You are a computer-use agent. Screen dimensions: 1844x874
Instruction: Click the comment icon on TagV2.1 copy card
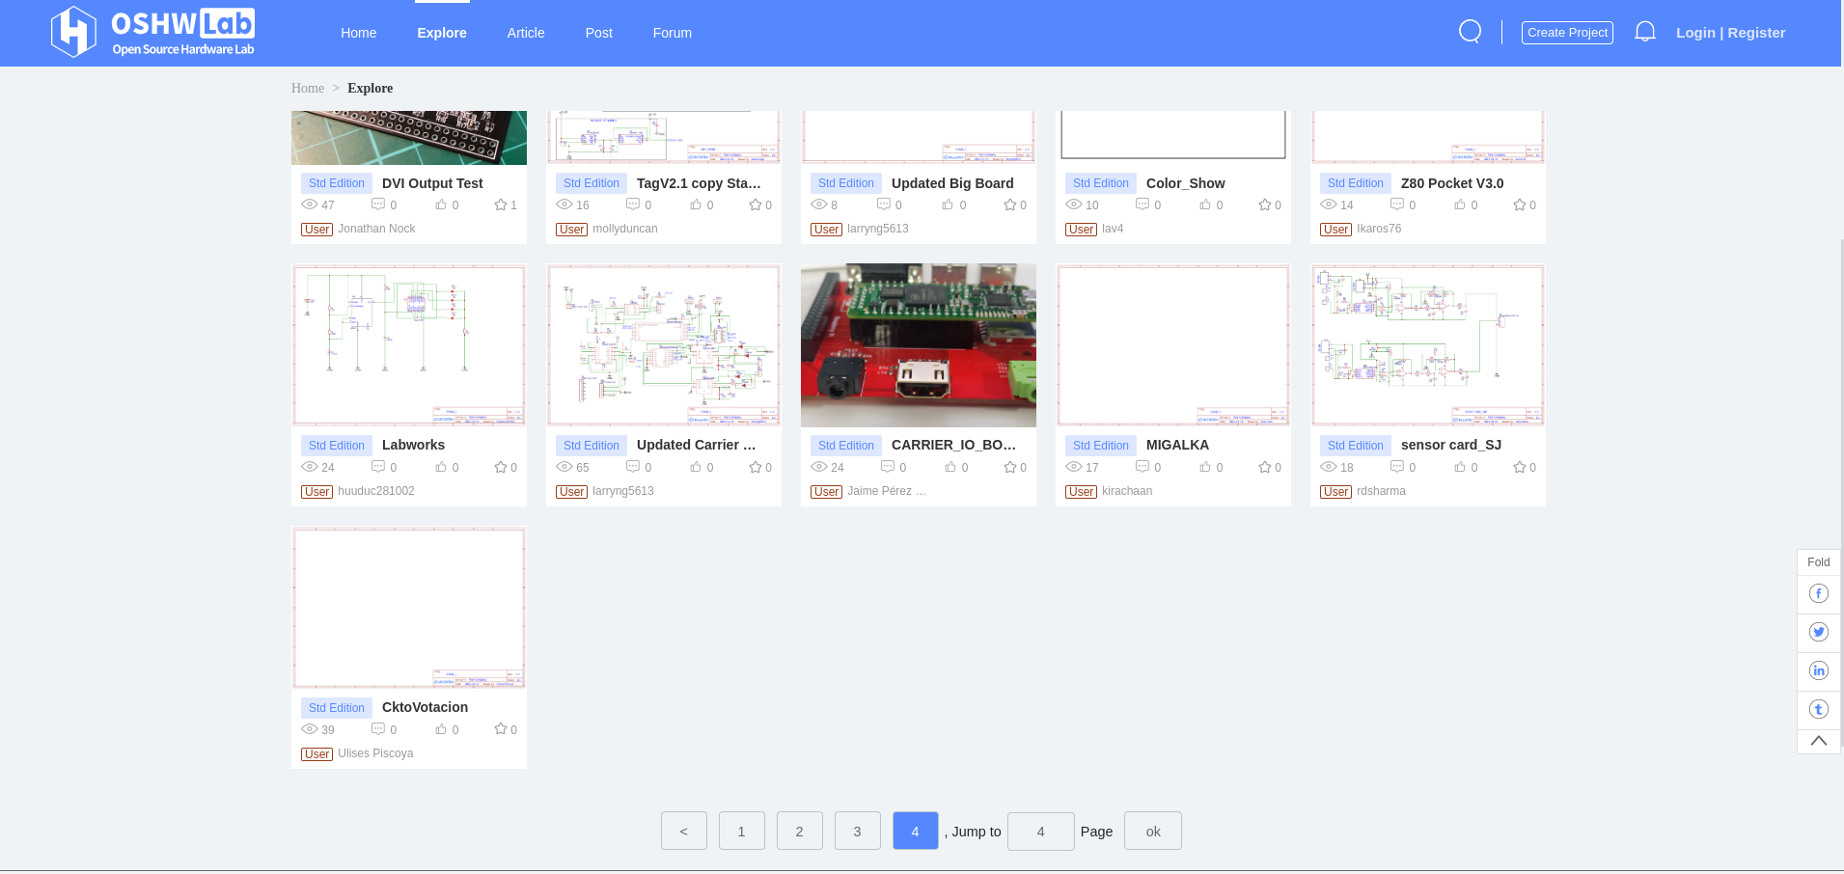[633, 205]
